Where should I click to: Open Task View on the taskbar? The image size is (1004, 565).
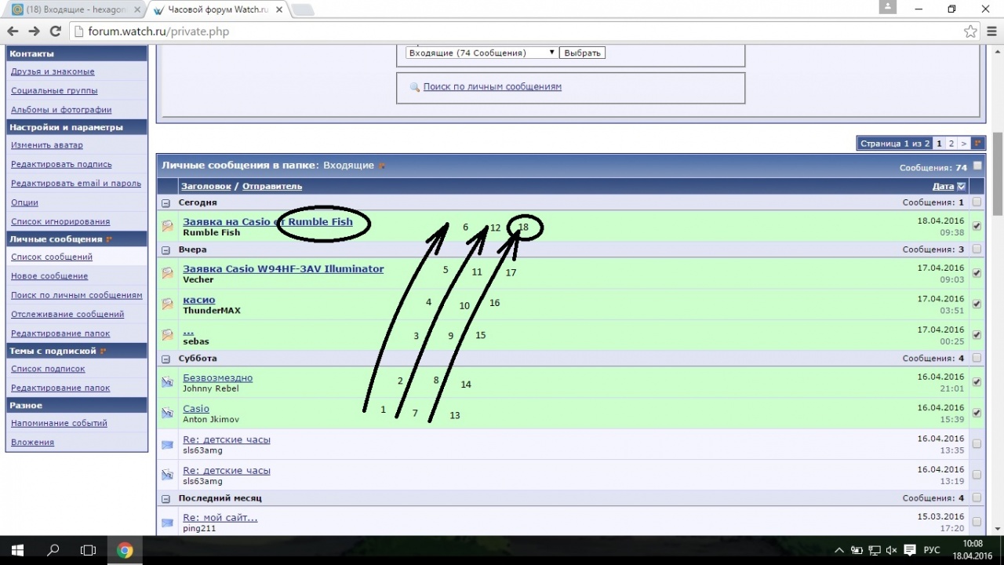(89, 550)
